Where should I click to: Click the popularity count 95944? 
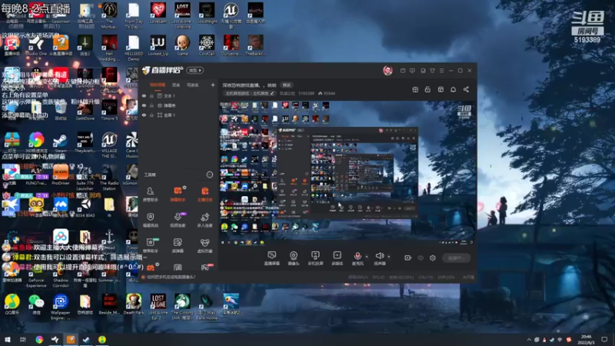326,94
